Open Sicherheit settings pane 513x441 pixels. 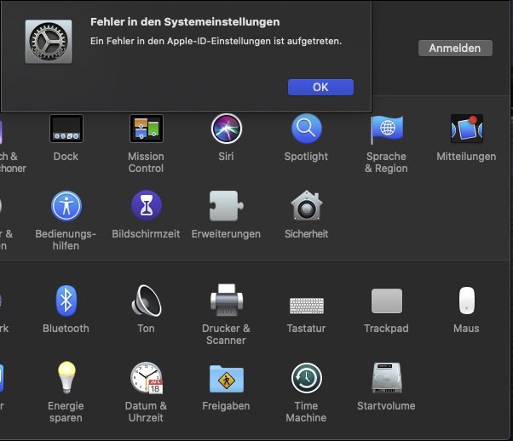306,206
